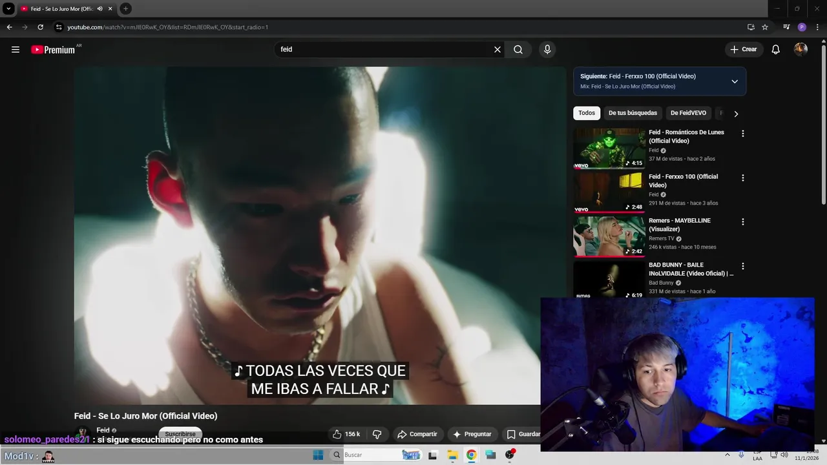Viewport: 827px width, 465px height.
Task: Open the Chrome profile P avatar
Action: click(x=802, y=27)
